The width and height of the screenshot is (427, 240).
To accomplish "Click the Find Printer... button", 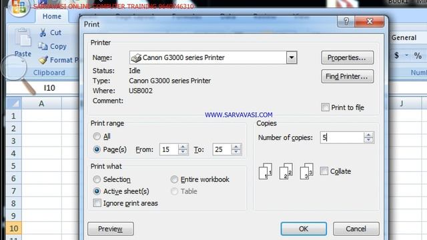I will (347, 77).
